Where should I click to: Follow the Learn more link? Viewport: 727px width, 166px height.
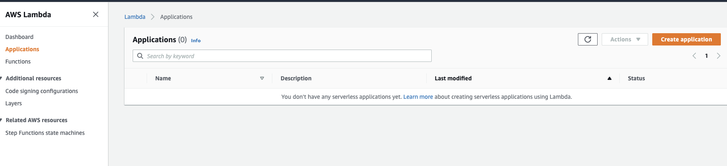tap(418, 97)
